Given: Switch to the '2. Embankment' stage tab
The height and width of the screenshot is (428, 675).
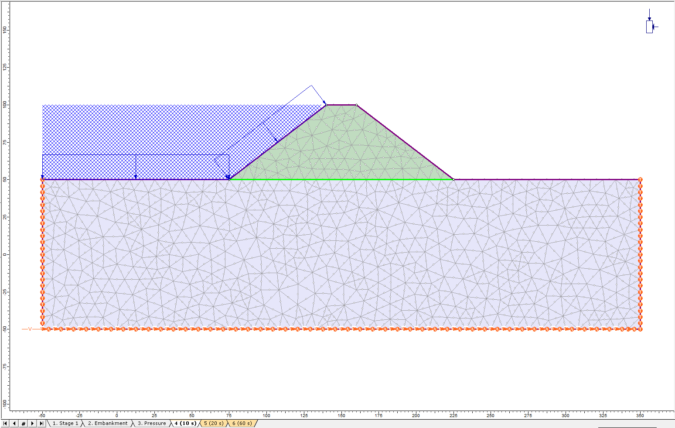Looking at the screenshot, I should point(107,423).
